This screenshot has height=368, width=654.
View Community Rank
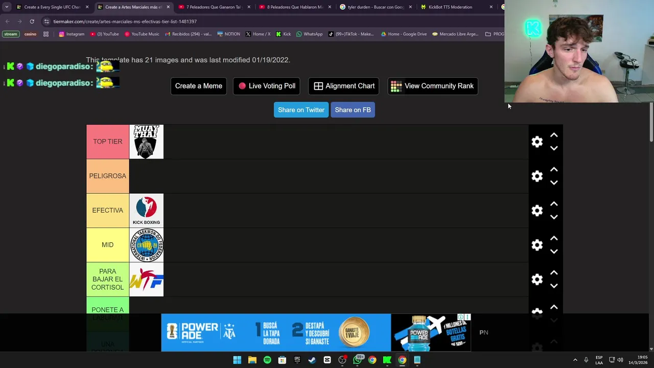click(433, 86)
